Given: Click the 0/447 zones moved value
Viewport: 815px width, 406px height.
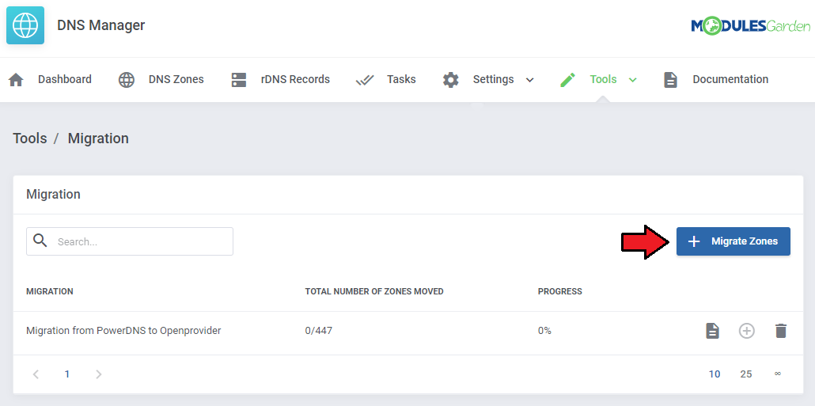Looking at the screenshot, I should click(319, 331).
